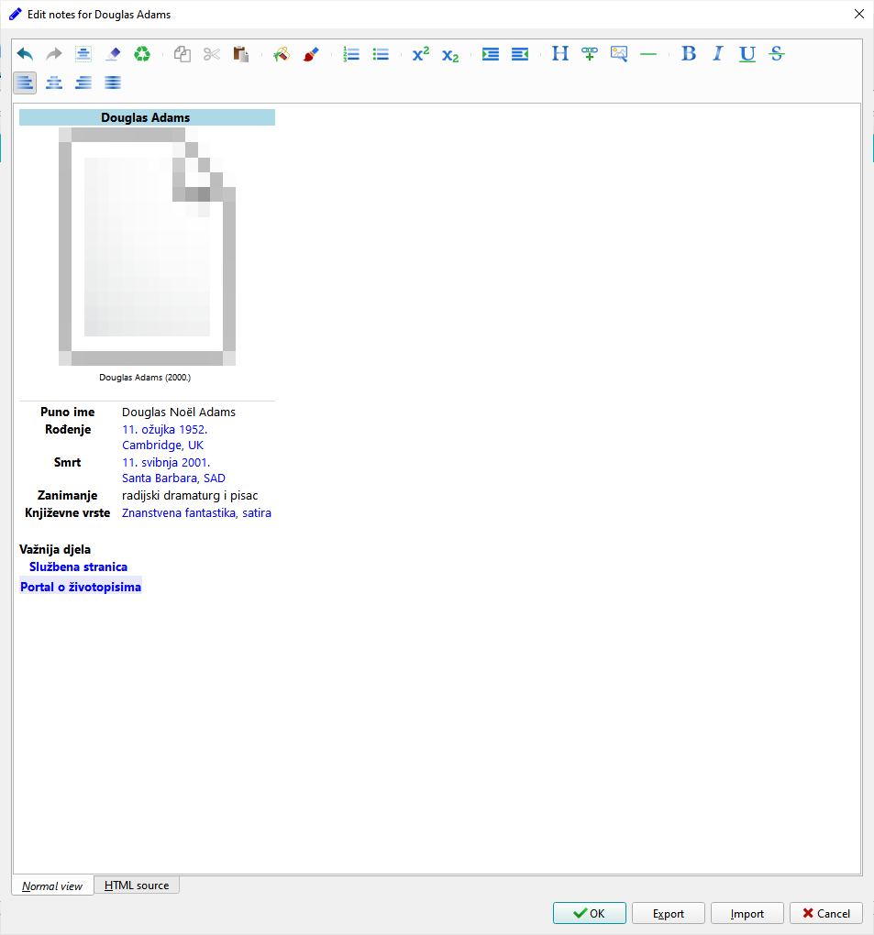Open the 'satira' link

click(x=257, y=512)
